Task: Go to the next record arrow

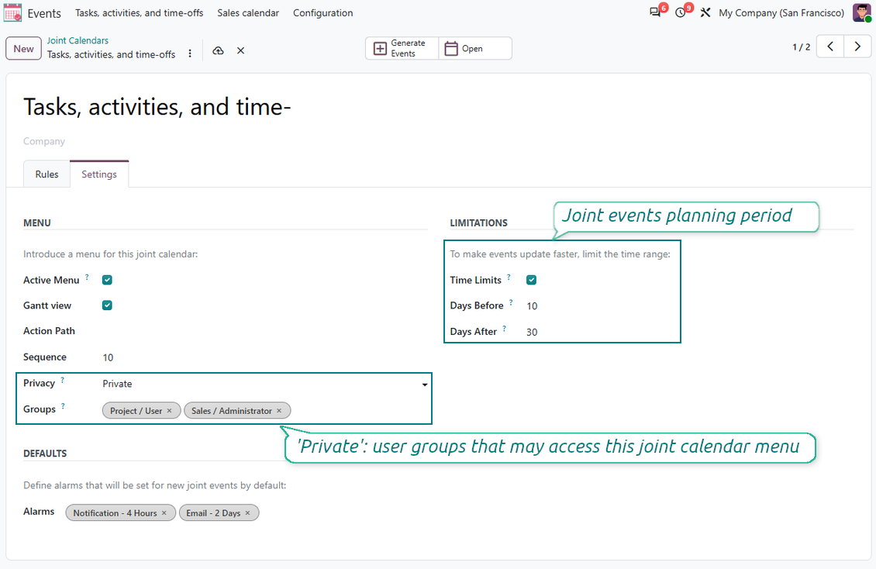Action: [x=857, y=47]
